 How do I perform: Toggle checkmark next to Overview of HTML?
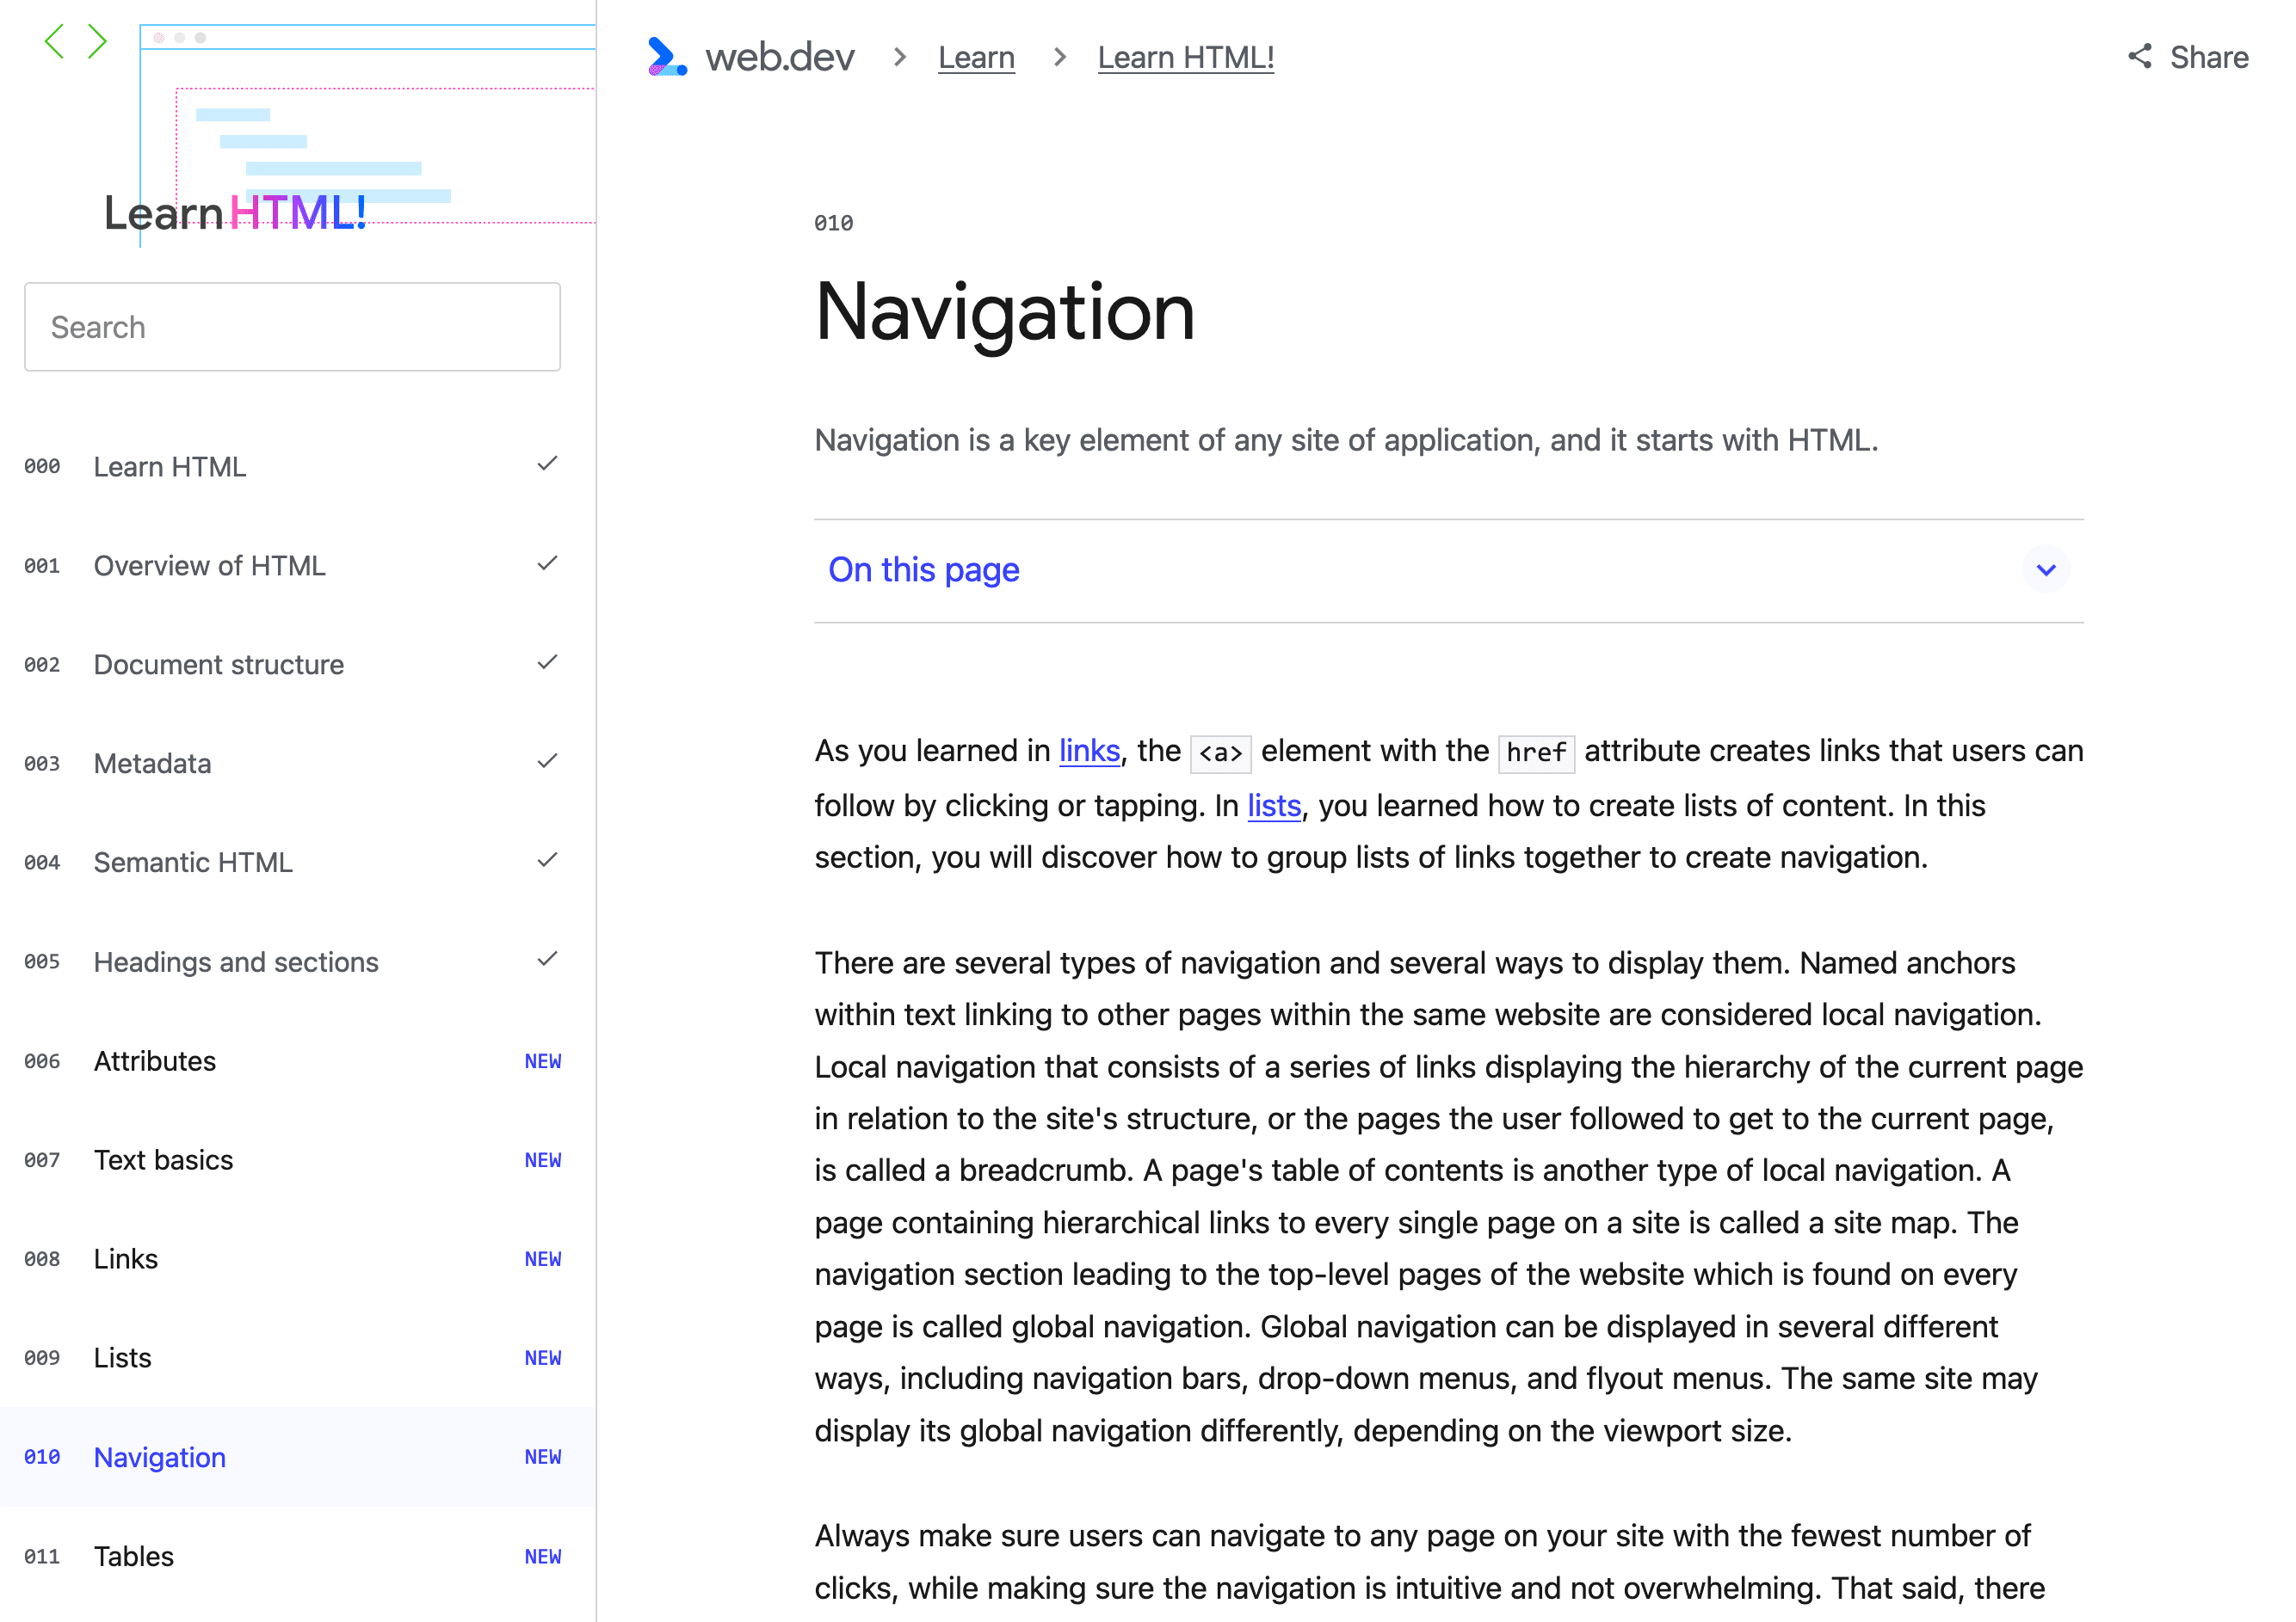546,563
